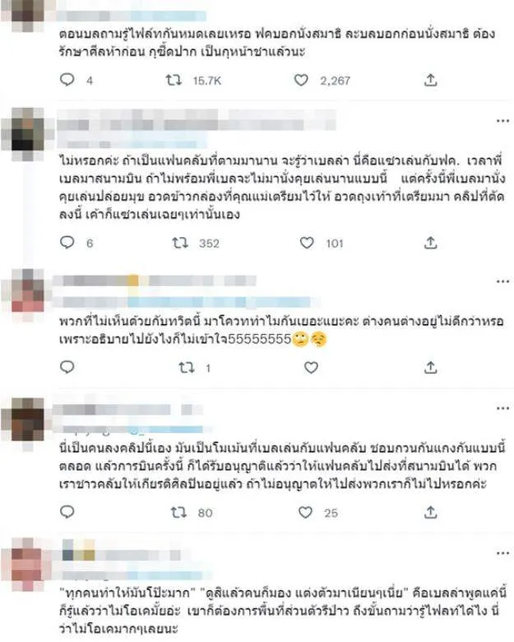Like the tweet with 25 likes
This screenshot has width=514, height=642.
click(x=305, y=512)
